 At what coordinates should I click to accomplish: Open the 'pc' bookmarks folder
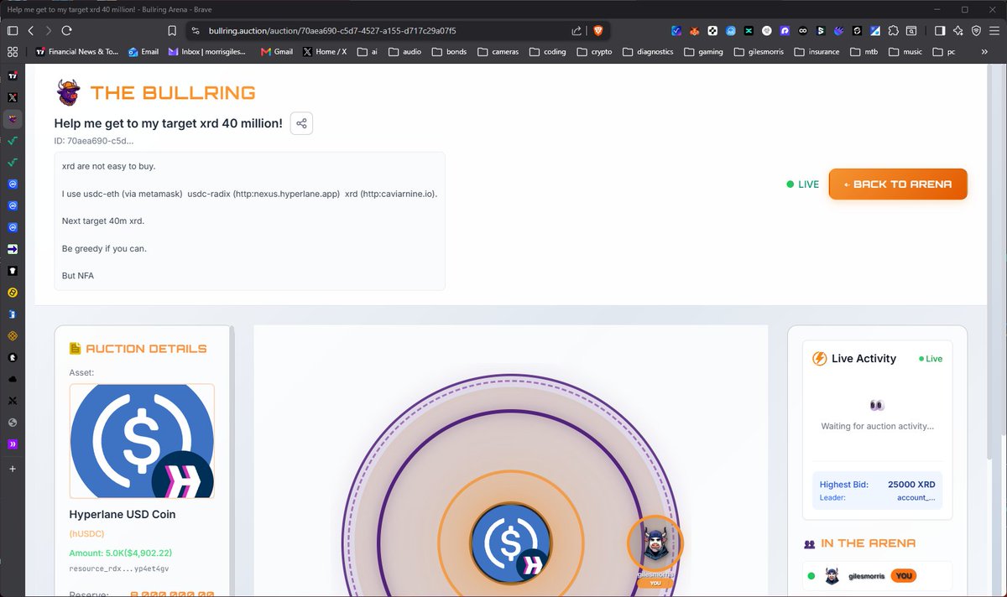click(x=943, y=51)
